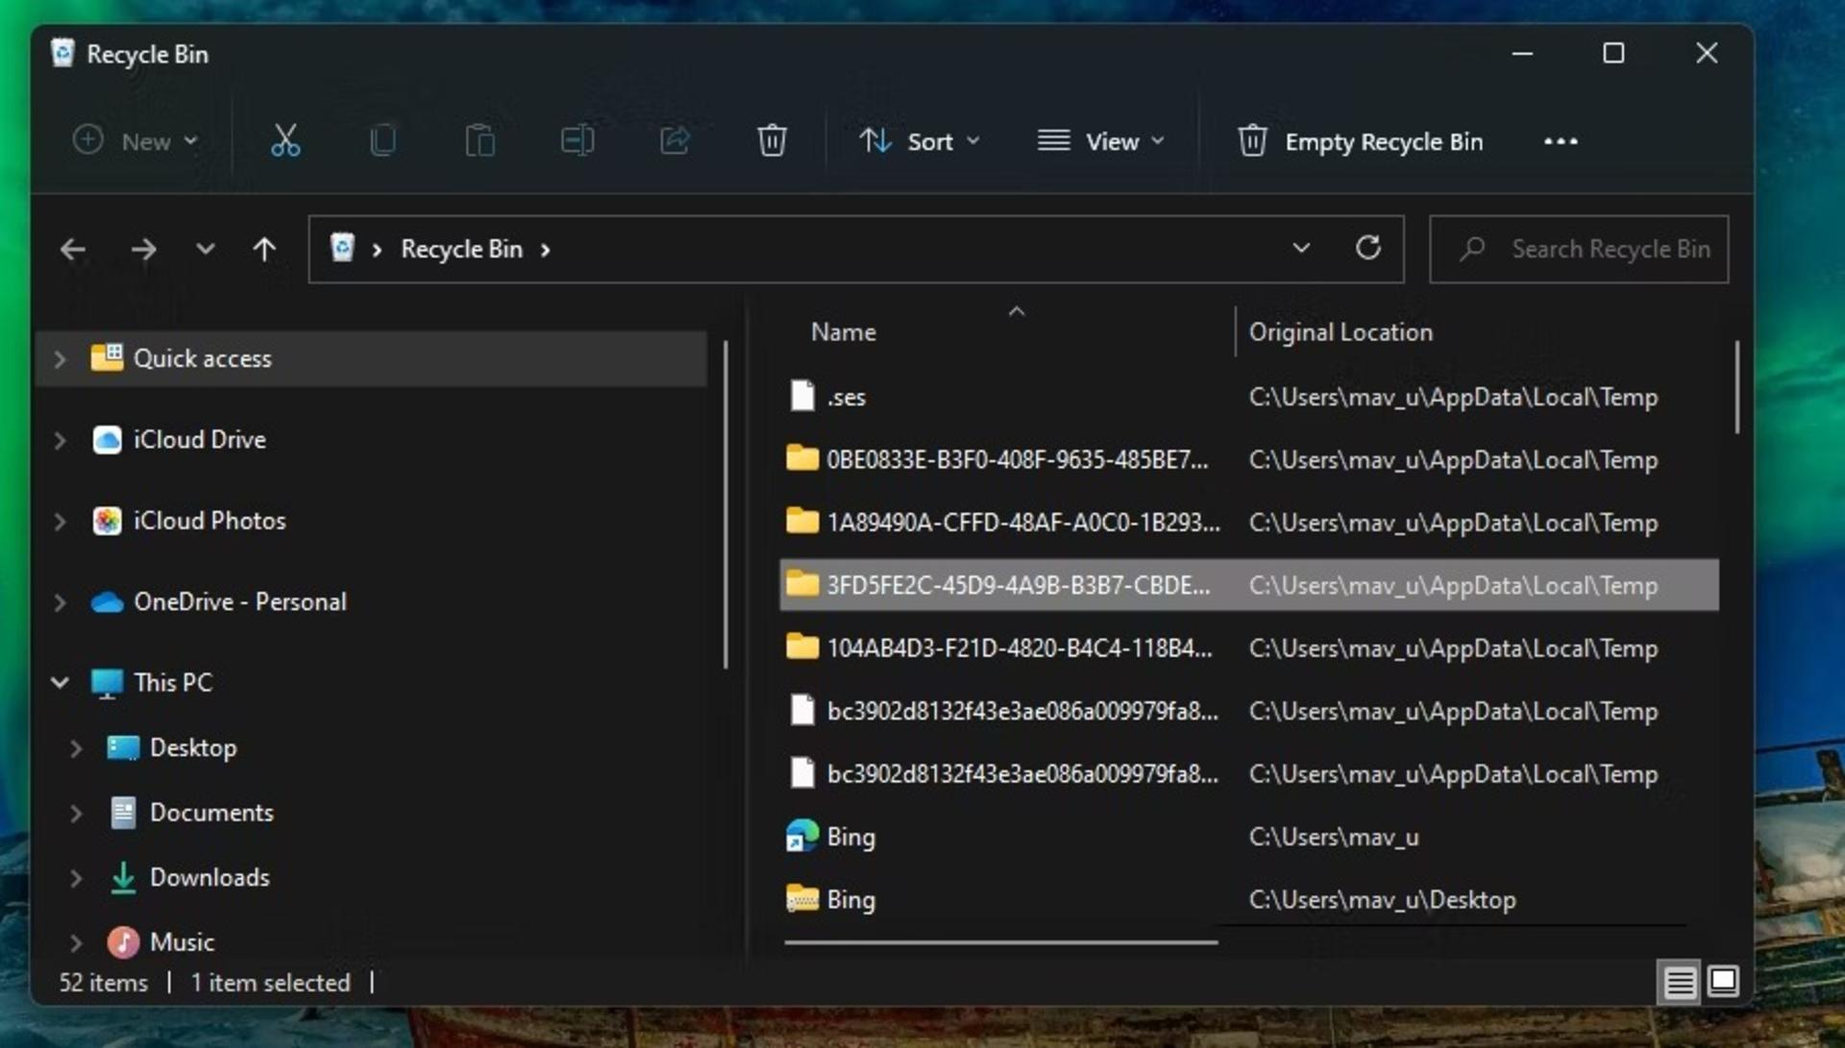Screen dimensions: 1845x1048
Task: Click the Refresh icon in address bar
Action: 1368,249
